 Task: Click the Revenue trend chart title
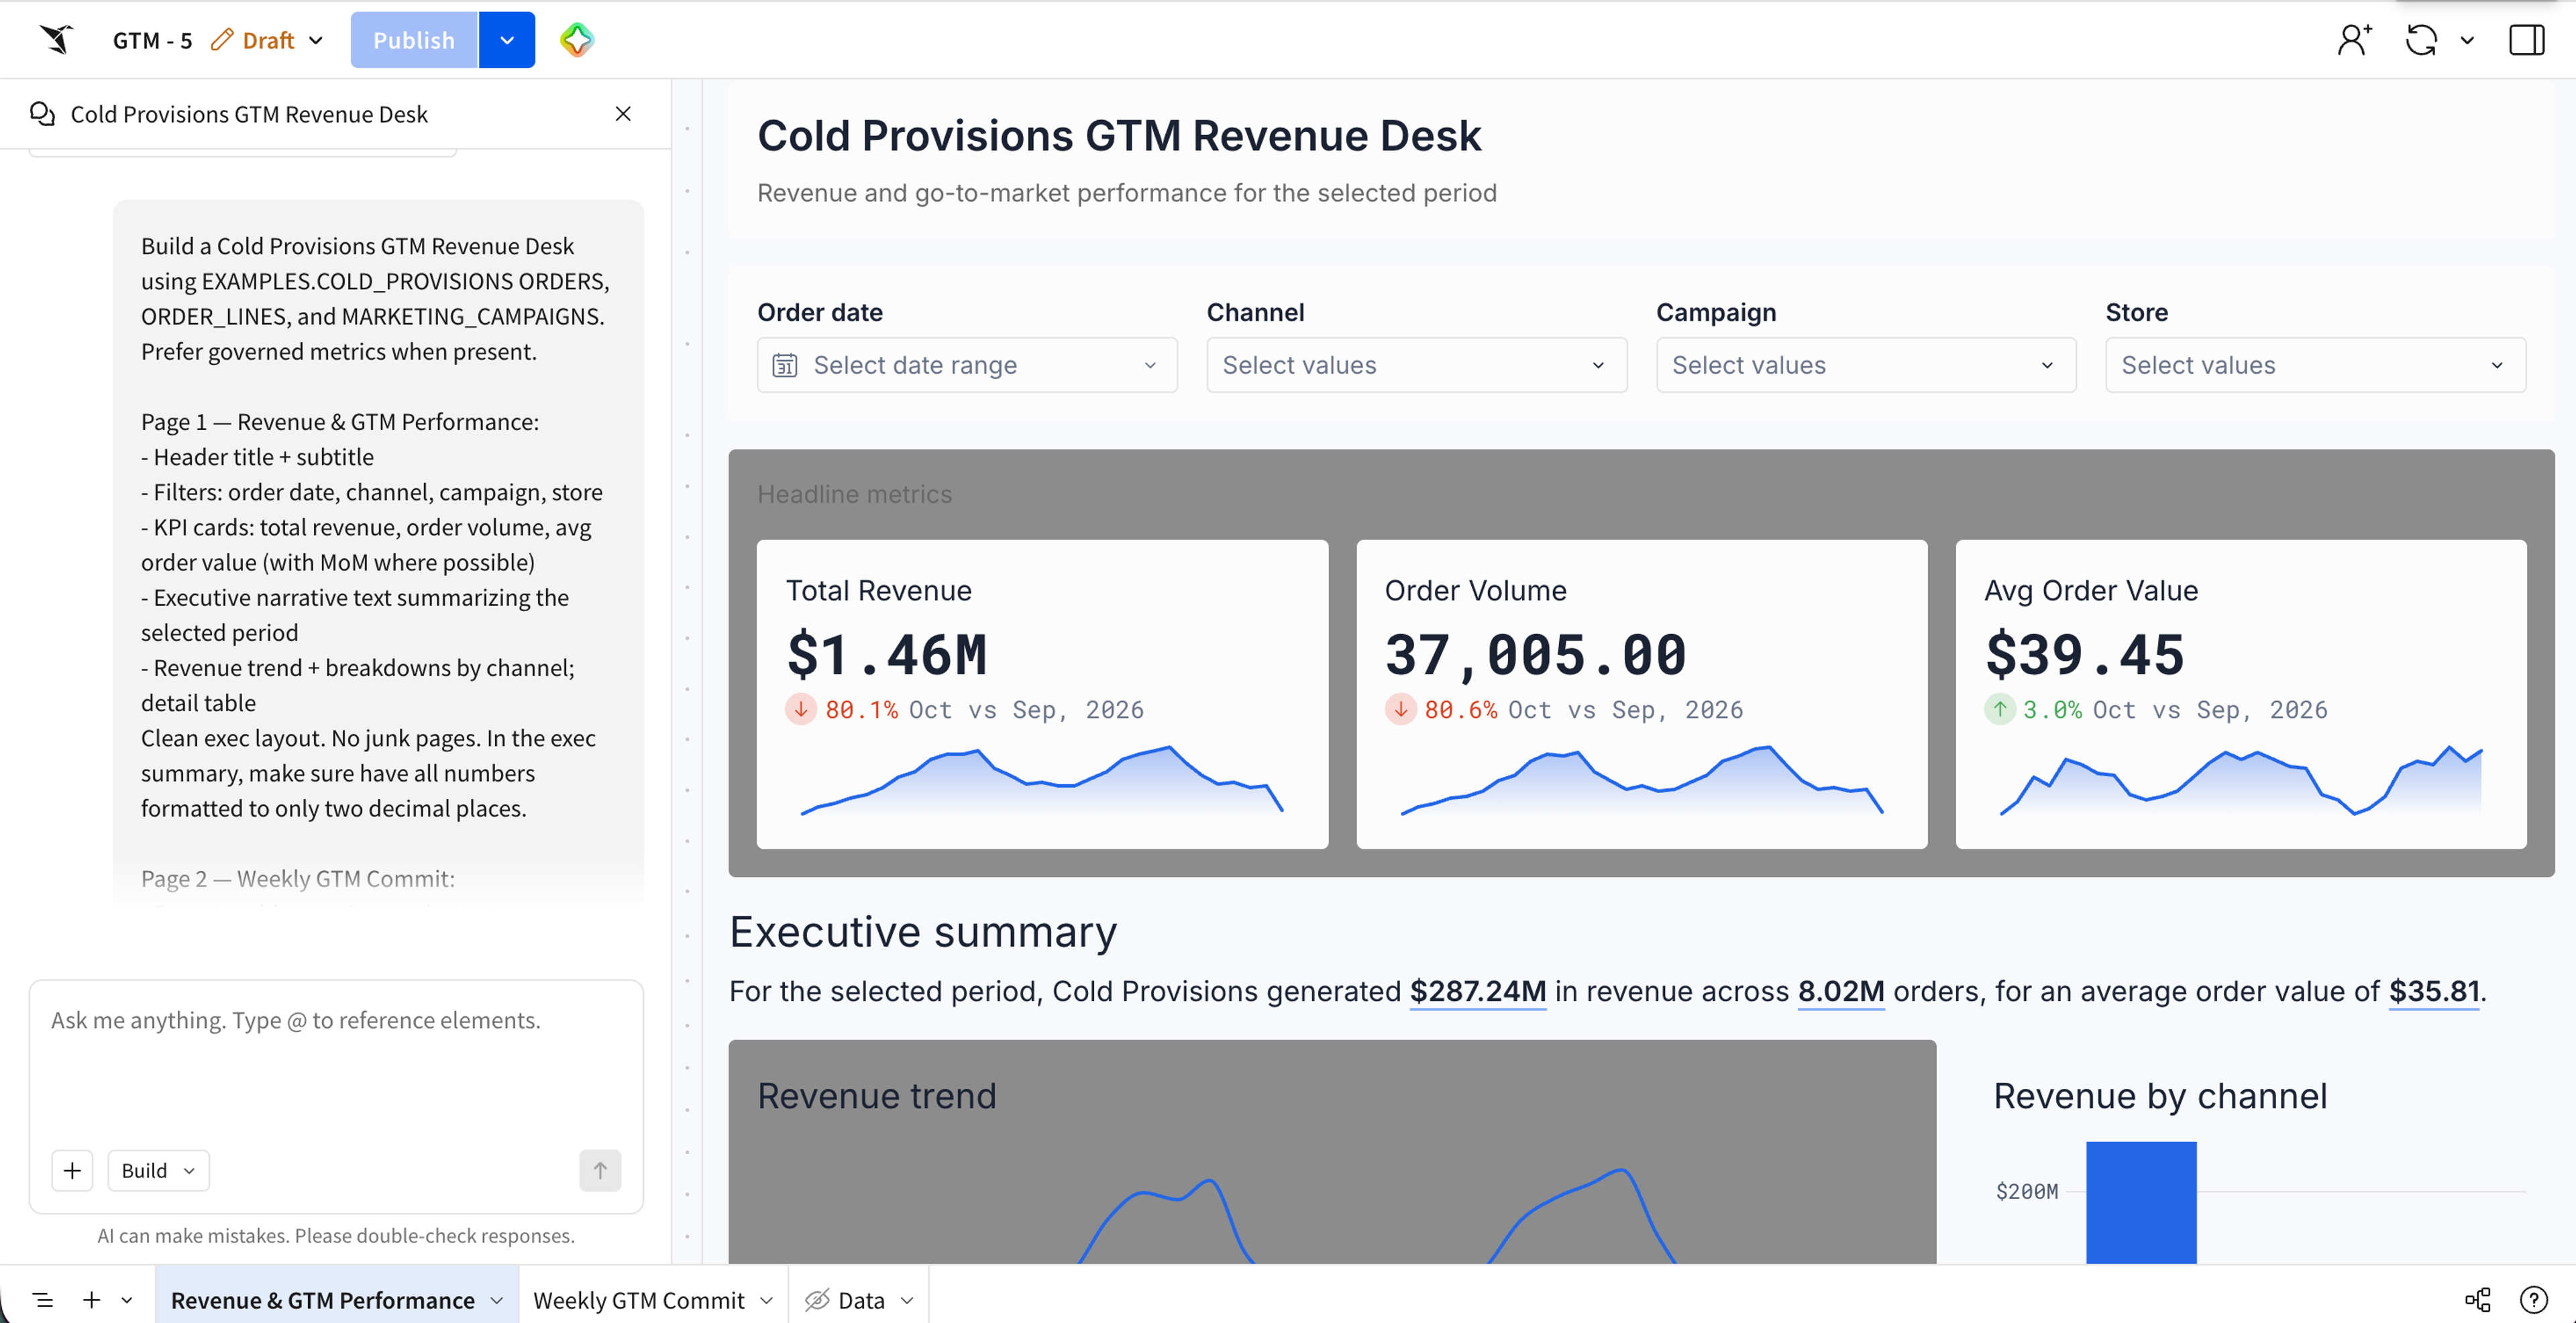877,1096
